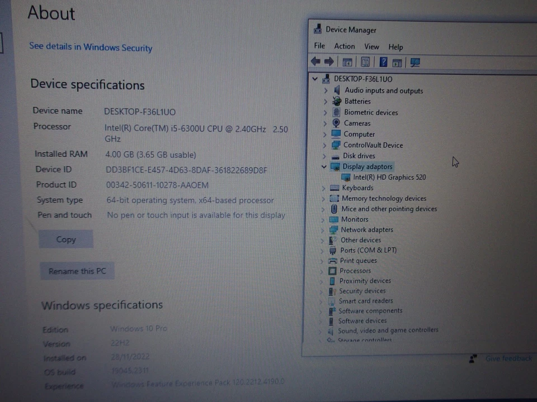Viewport: 537px width, 402px height.
Task: Select the Help icon in the toolbar
Action: [383, 61]
